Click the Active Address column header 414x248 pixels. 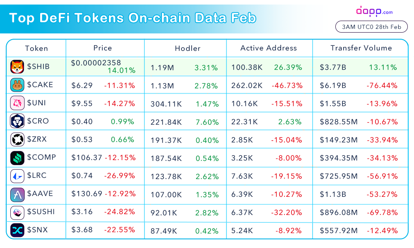click(269, 48)
